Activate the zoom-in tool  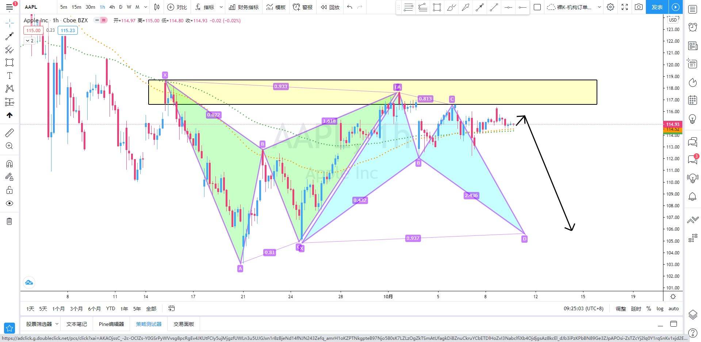tap(9, 146)
